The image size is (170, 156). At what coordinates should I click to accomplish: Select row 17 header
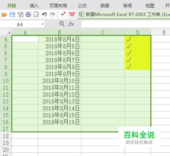point(6,129)
